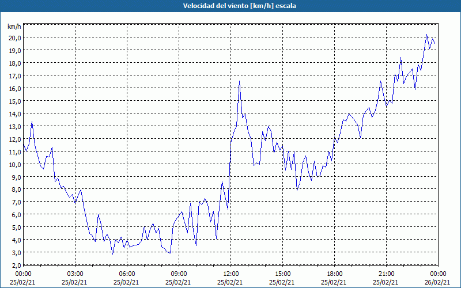Select the 'km/h' unit label on y-axis
This screenshot has width=461, height=288.
[14, 26]
